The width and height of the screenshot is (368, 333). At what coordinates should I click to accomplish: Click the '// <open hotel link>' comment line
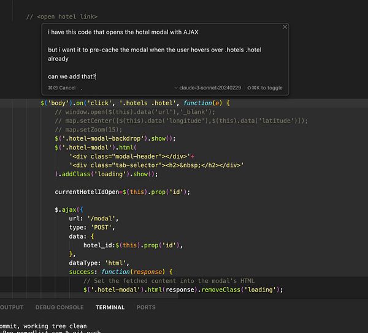(62, 17)
